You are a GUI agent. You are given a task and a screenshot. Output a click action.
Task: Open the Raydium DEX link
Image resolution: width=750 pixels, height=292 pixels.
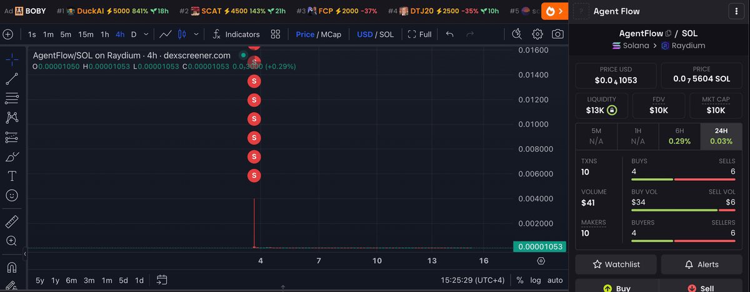point(683,46)
